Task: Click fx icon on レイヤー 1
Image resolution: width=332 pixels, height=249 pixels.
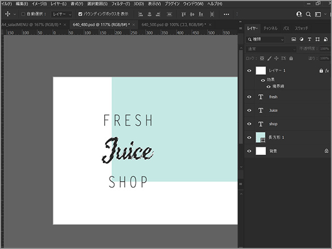Action: point(327,71)
